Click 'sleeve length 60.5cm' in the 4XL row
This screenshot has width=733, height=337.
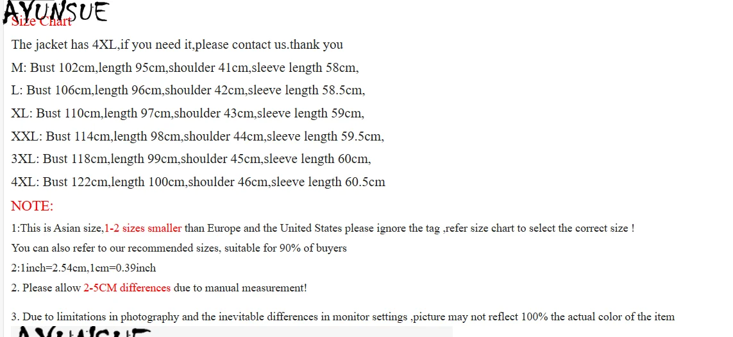pyautogui.click(x=328, y=182)
